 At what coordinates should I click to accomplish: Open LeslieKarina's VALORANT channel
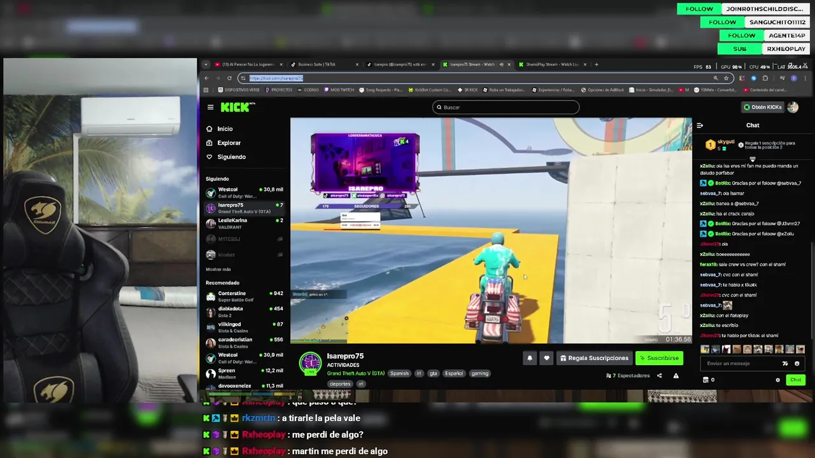(x=244, y=223)
